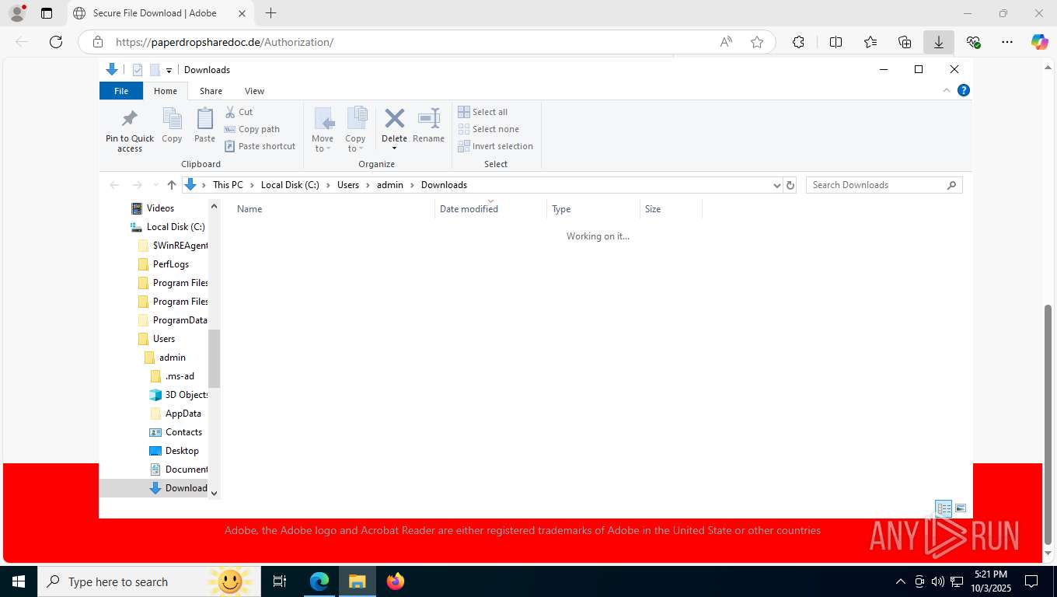
Task: Sort by Size column header
Action: 671,209
